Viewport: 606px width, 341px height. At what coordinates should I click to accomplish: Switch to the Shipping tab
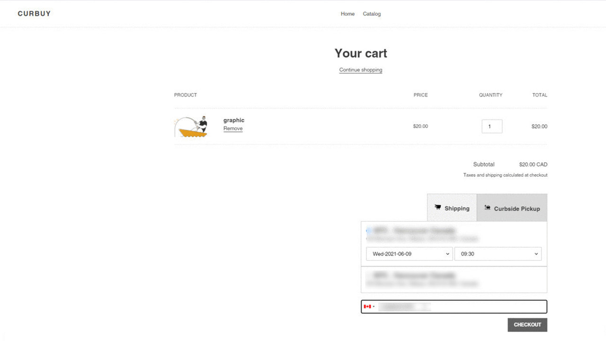(451, 207)
